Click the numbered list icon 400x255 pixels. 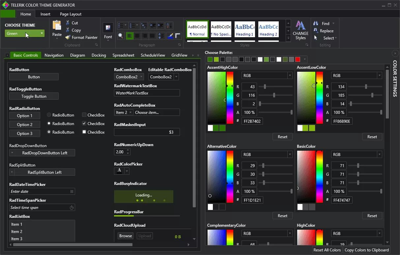(x=133, y=25)
